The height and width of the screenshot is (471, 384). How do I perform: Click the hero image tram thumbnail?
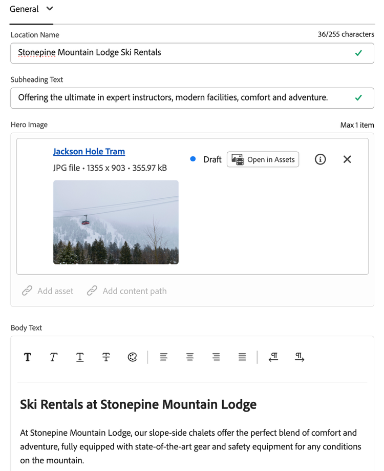(116, 222)
